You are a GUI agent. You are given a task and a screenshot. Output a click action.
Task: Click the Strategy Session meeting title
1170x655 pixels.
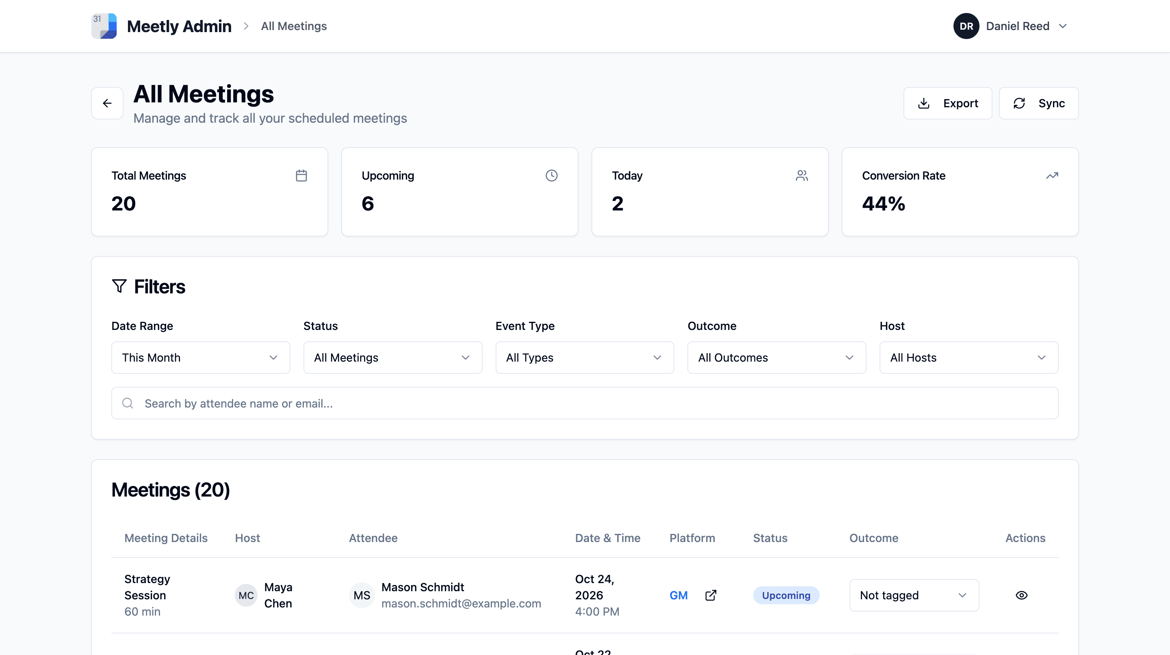[147, 587]
